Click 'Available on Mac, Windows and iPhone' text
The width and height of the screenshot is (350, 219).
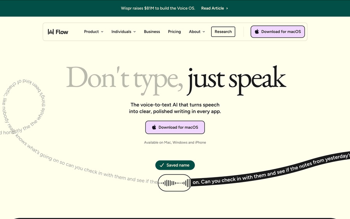[175, 142]
